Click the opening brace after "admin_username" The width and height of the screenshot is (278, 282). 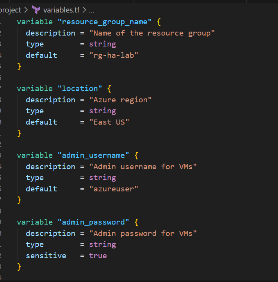(136, 155)
